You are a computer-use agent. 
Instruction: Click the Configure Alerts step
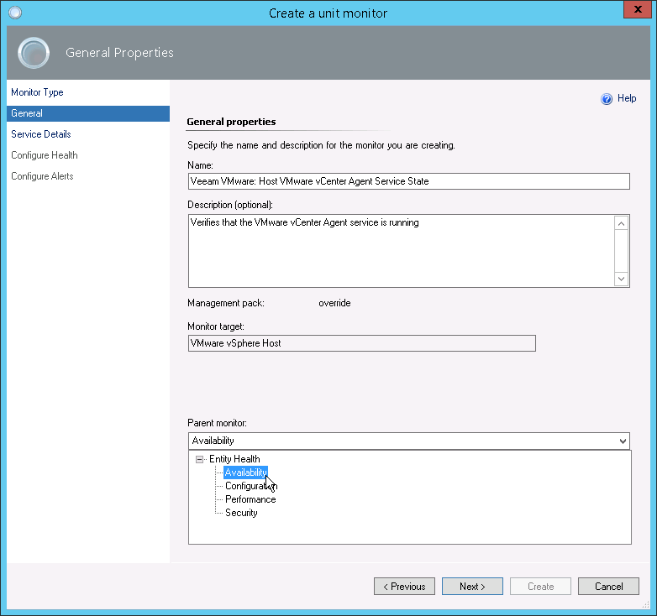(x=42, y=176)
